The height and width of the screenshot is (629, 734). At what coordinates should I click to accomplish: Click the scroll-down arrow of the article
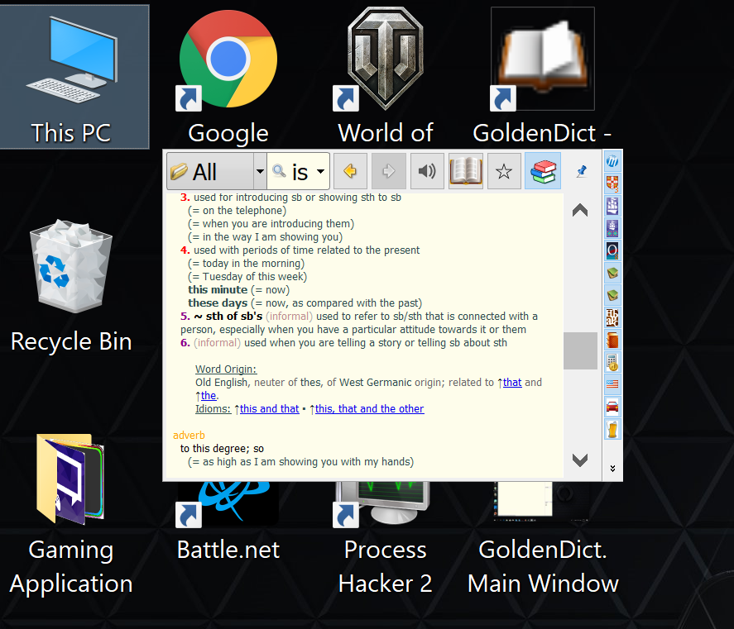[x=579, y=460]
